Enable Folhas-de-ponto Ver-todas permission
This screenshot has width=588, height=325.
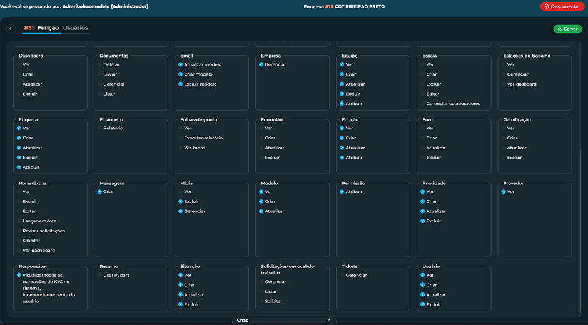pyautogui.click(x=180, y=147)
